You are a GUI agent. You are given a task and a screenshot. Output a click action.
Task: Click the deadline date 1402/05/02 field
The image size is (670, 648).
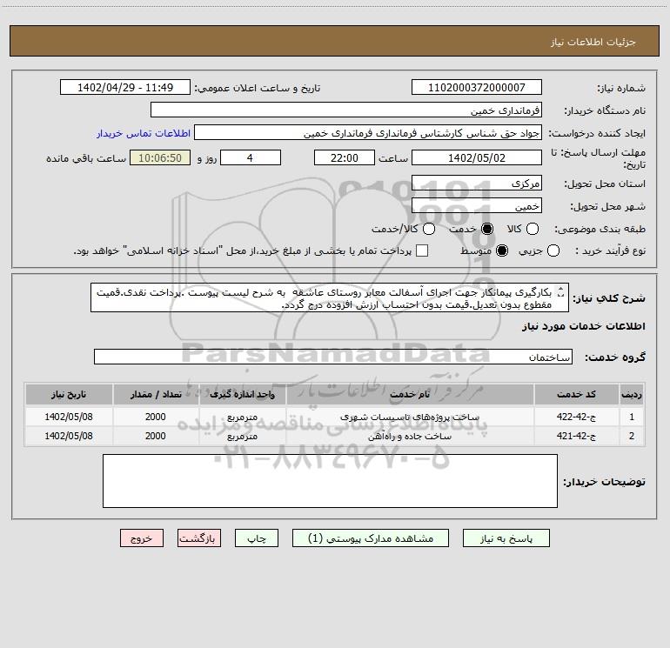(x=477, y=157)
